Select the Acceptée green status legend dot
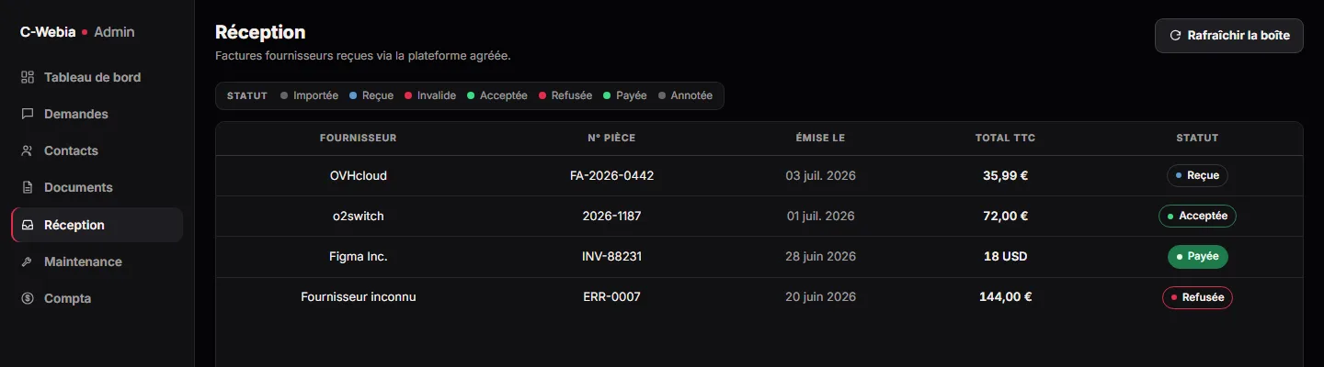This screenshot has height=367, width=1324. [x=471, y=95]
